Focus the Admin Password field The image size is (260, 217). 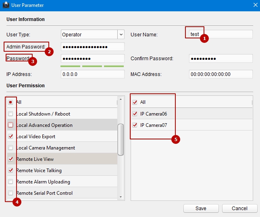(92, 47)
